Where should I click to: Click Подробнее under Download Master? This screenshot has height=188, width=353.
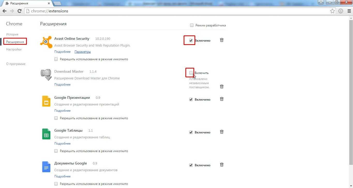coord(62,85)
